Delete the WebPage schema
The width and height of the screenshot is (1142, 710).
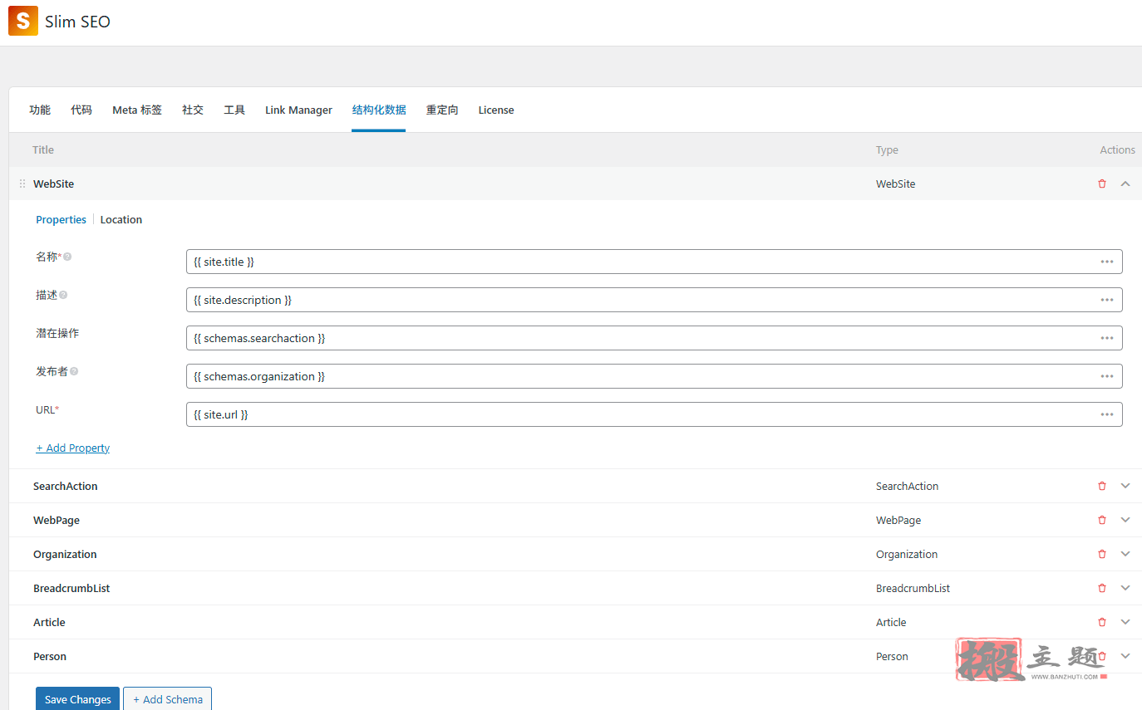click(1102, 520)
